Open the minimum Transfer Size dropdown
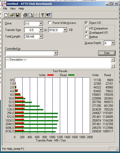 click(x=41, y=30)
